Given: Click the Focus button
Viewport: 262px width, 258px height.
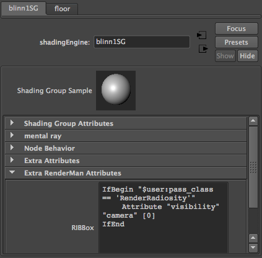Looking at the screenshot, I should click(x=237, y=29).
